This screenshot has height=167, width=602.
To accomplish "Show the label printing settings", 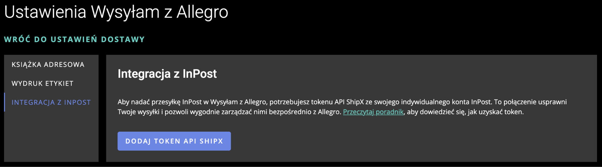I will pos(42,83).
